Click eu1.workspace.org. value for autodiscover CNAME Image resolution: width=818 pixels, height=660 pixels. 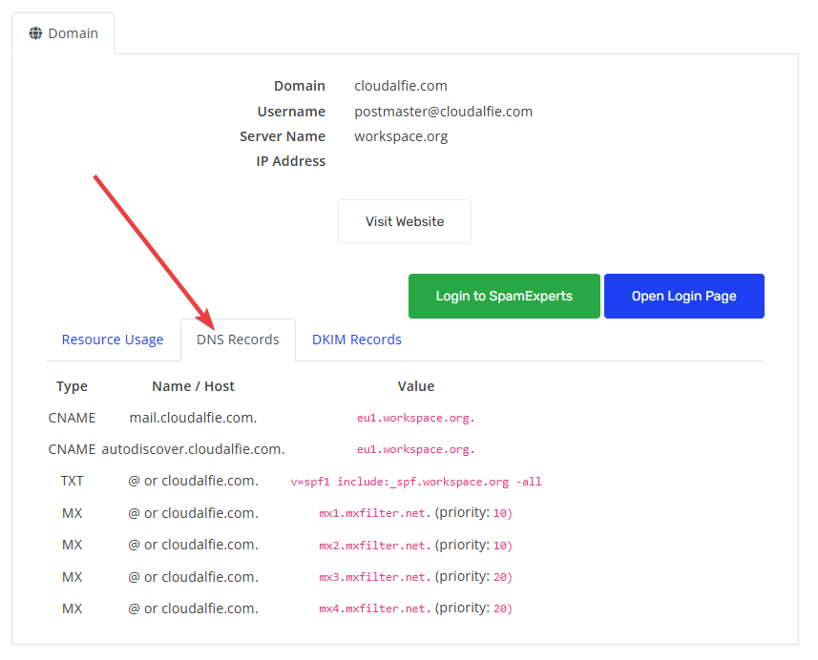tap(415, 449)
